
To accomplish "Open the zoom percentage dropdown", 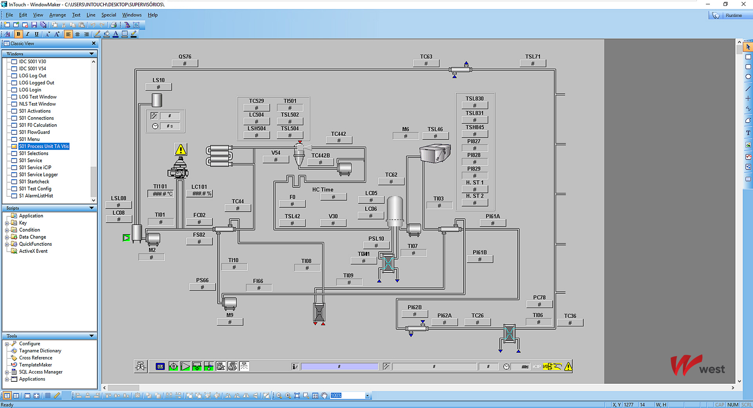I will coord(367,395).
